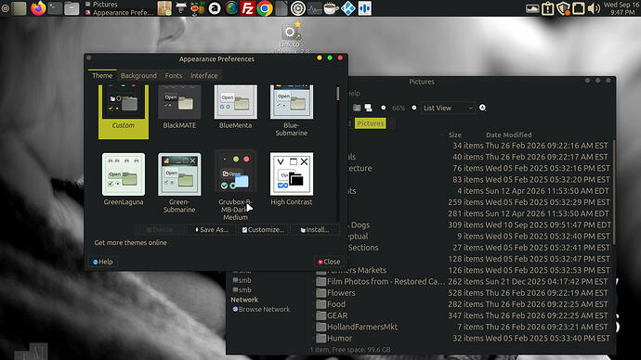Sort by the Size column header
This screenshot has width=641, height=360.
pos(454,135)
